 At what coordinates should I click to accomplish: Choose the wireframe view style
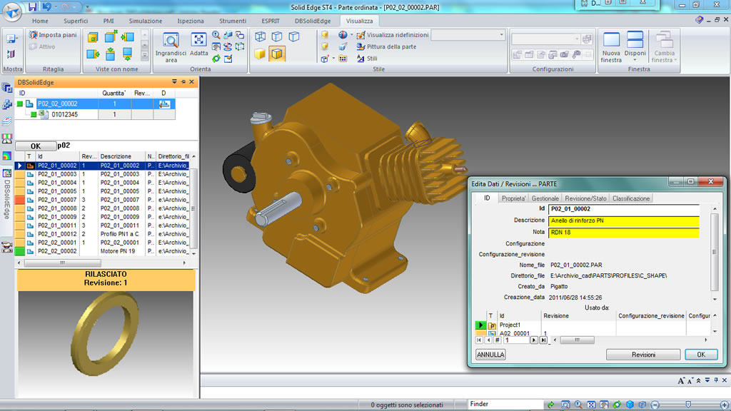click(x=260, y=36)
